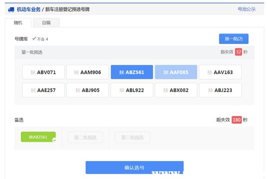Select plate 陕ABV071
The image size is (267, 179).
pyautogui.click(x=43, y=72)
